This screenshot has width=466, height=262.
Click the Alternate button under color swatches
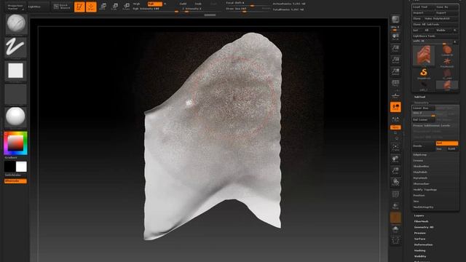click(15, 181)
